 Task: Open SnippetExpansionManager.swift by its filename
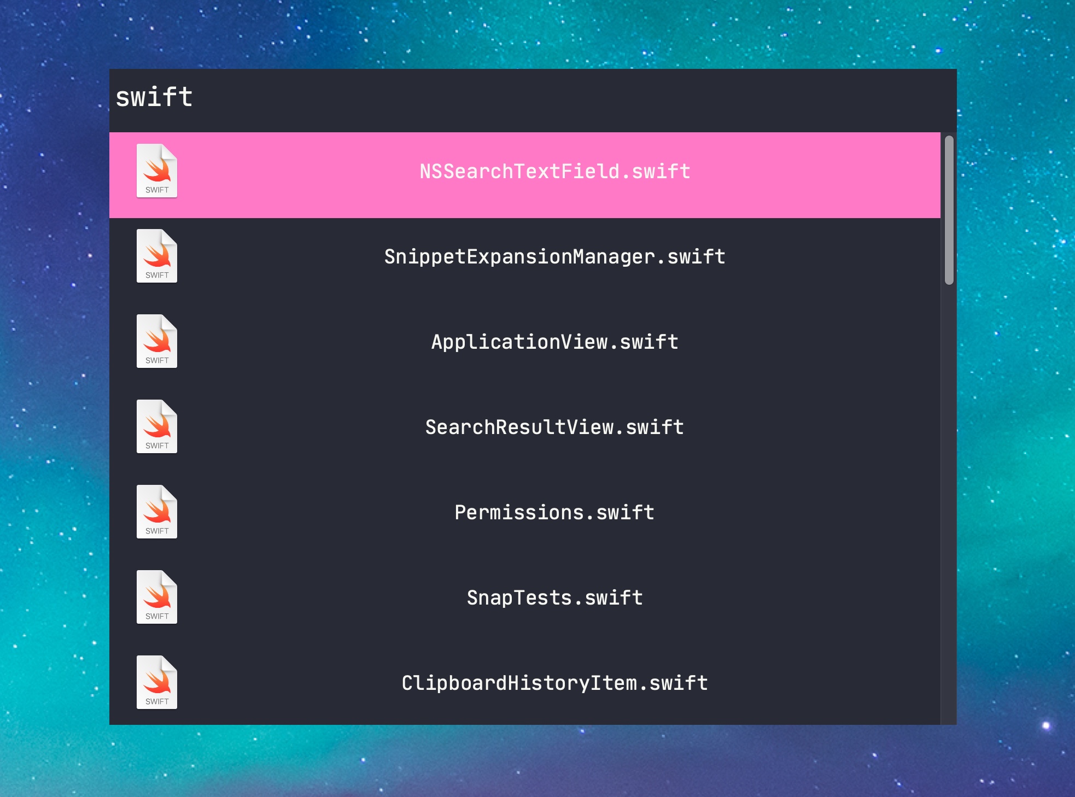pos(554,257)
